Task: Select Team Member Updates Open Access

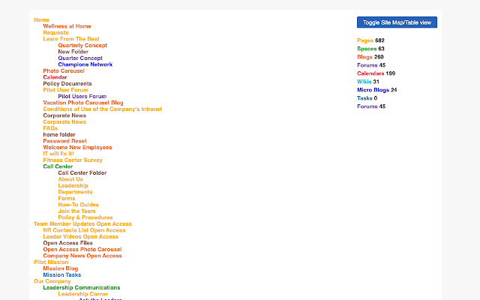Action: pyautogui.click(x=82, y=223)
